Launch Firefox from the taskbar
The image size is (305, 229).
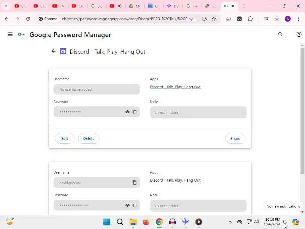coord(146,222)
